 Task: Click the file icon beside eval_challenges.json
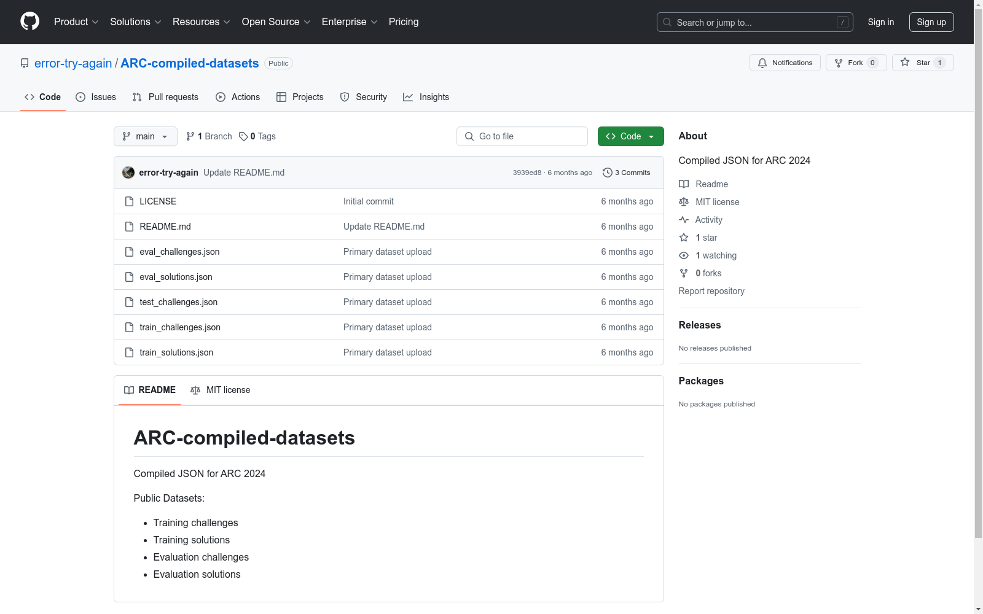[x=129, y=252]
